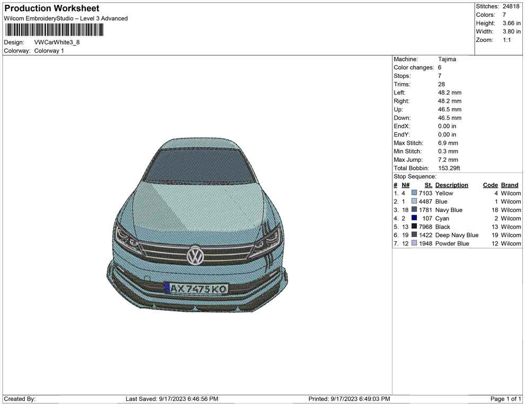This screenshot has height=404, width=525.
Task: Click the Description column header
Action: pyautogui.click(x=452, y=185)
